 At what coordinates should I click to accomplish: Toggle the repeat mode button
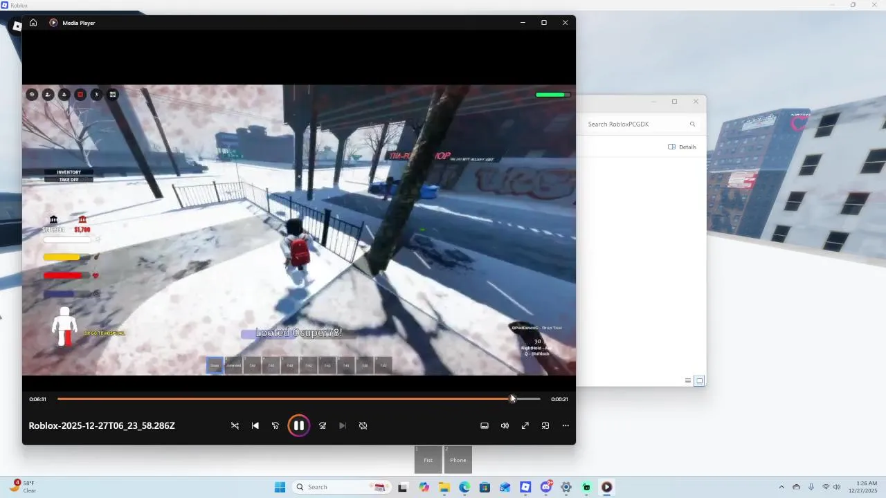[363, 425]
